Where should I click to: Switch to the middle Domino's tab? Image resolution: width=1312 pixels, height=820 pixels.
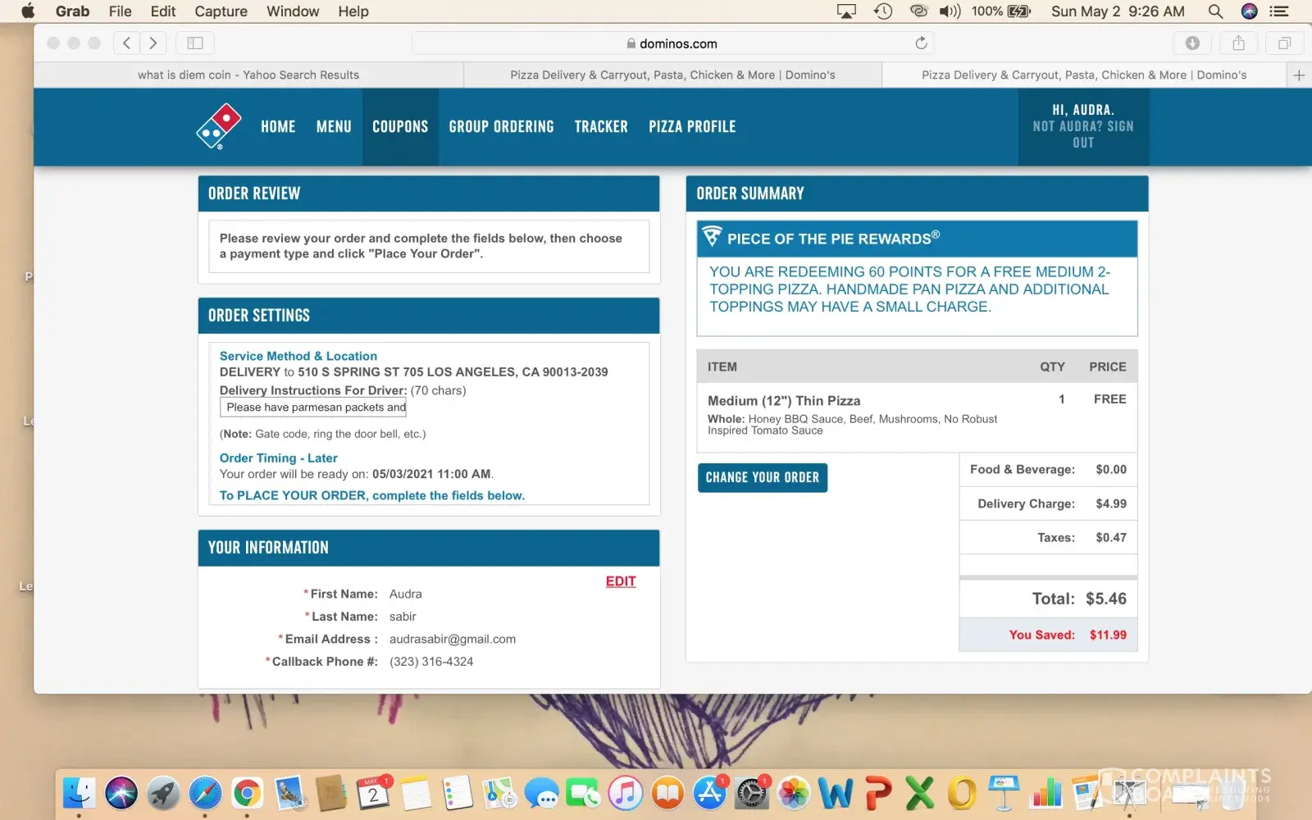tap(672, 75)
